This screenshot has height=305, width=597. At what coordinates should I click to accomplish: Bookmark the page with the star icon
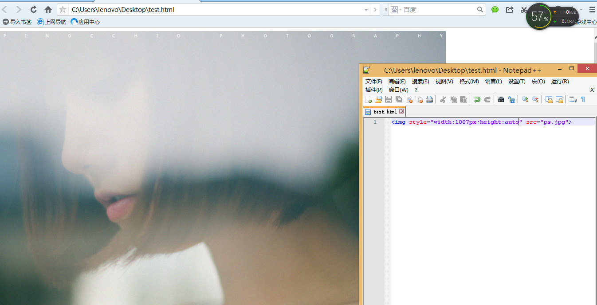(x=63, y=9)
